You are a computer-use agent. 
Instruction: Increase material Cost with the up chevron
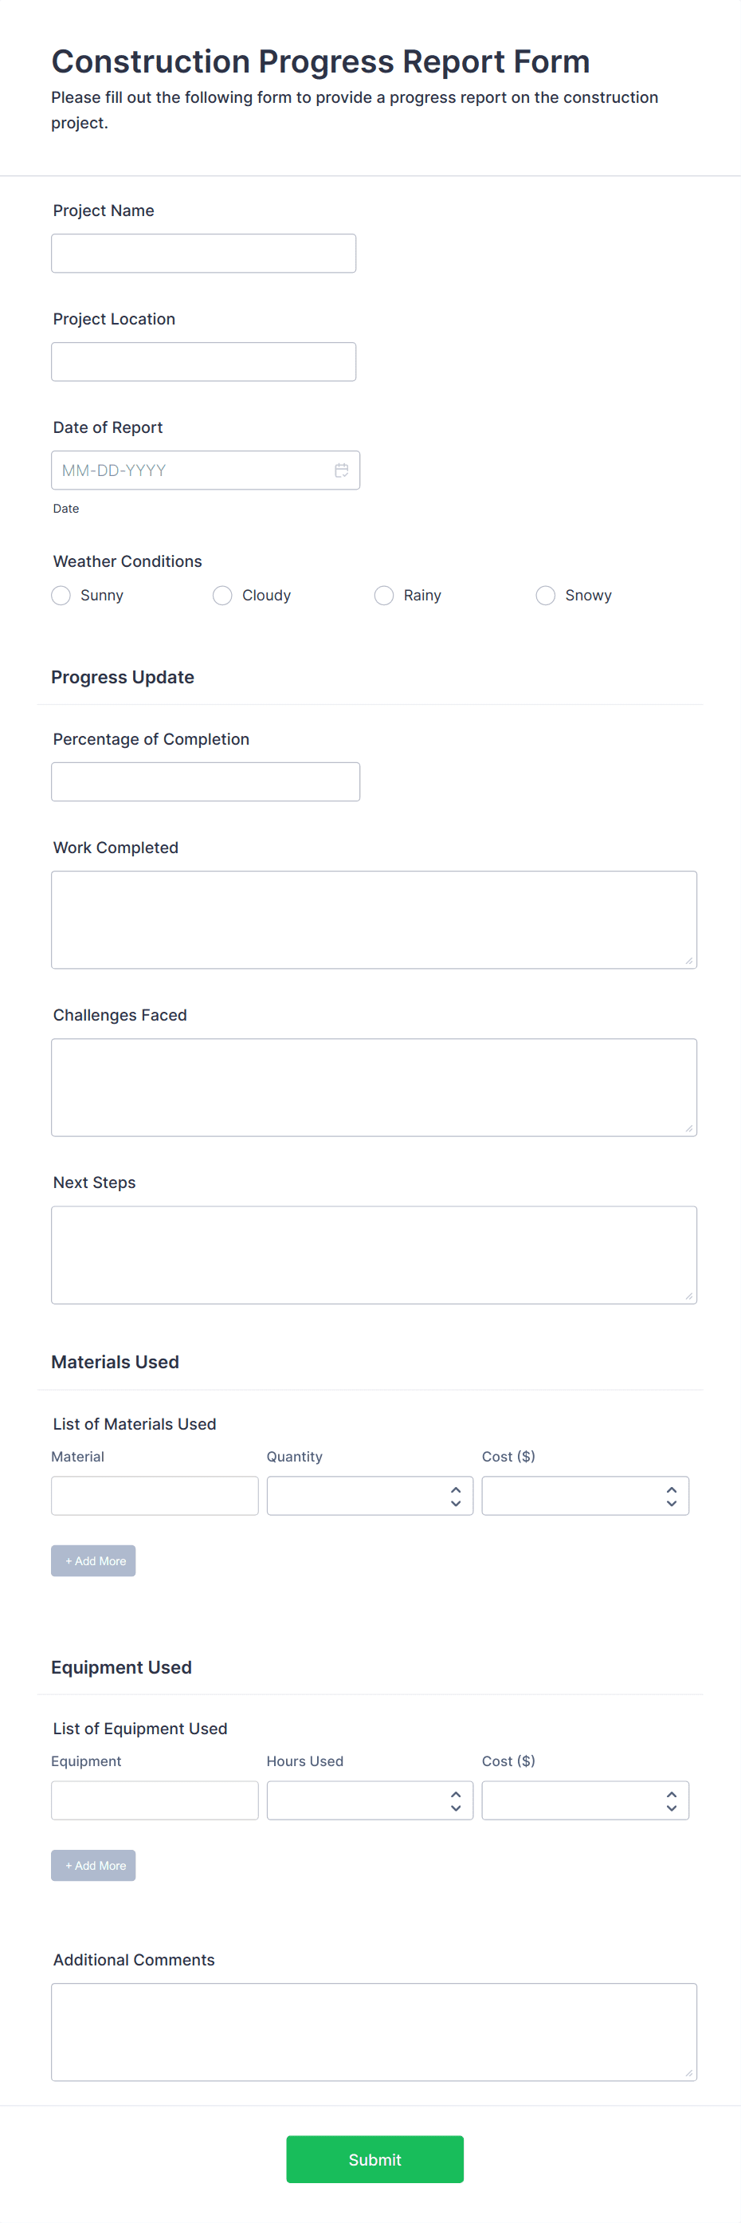click(x=671, y=1489)
